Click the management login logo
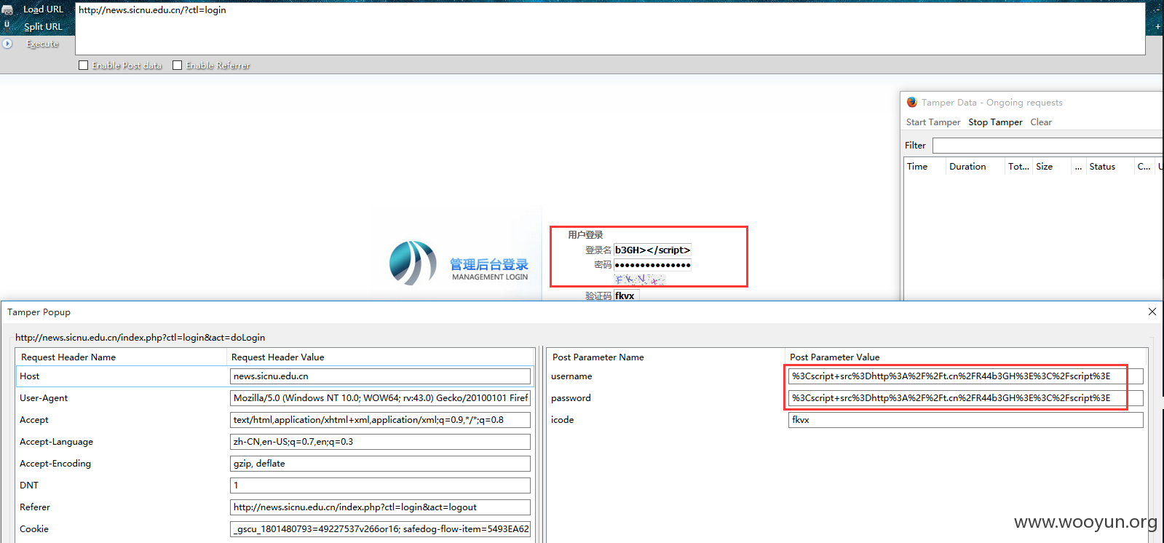This screenshot has width=1164, height=543. coord(459,263)
